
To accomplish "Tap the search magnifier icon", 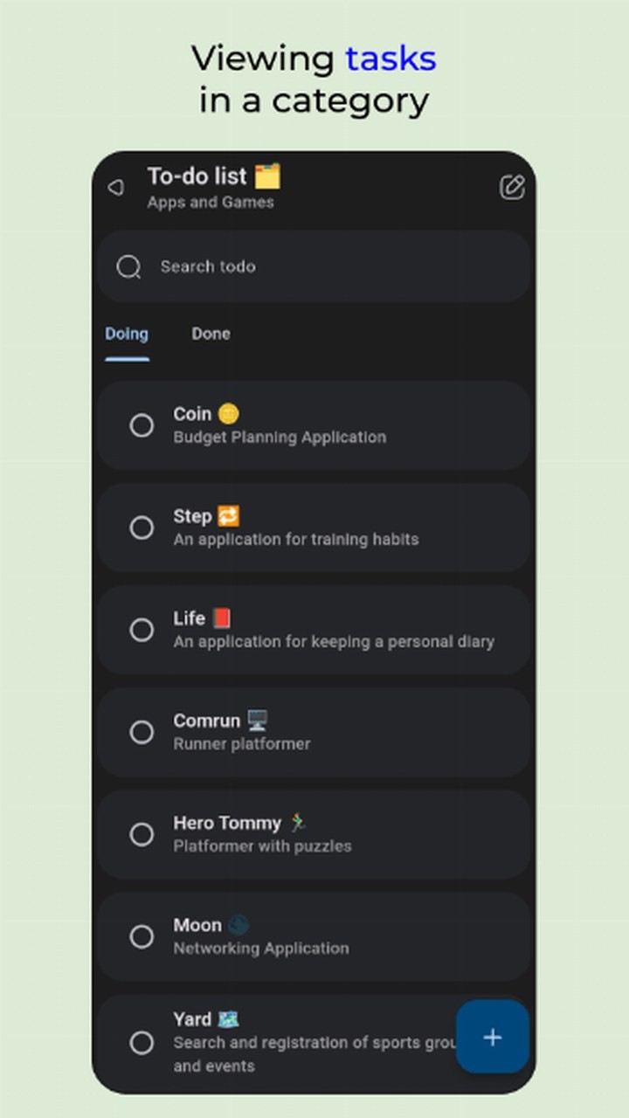I will (128, 266).
